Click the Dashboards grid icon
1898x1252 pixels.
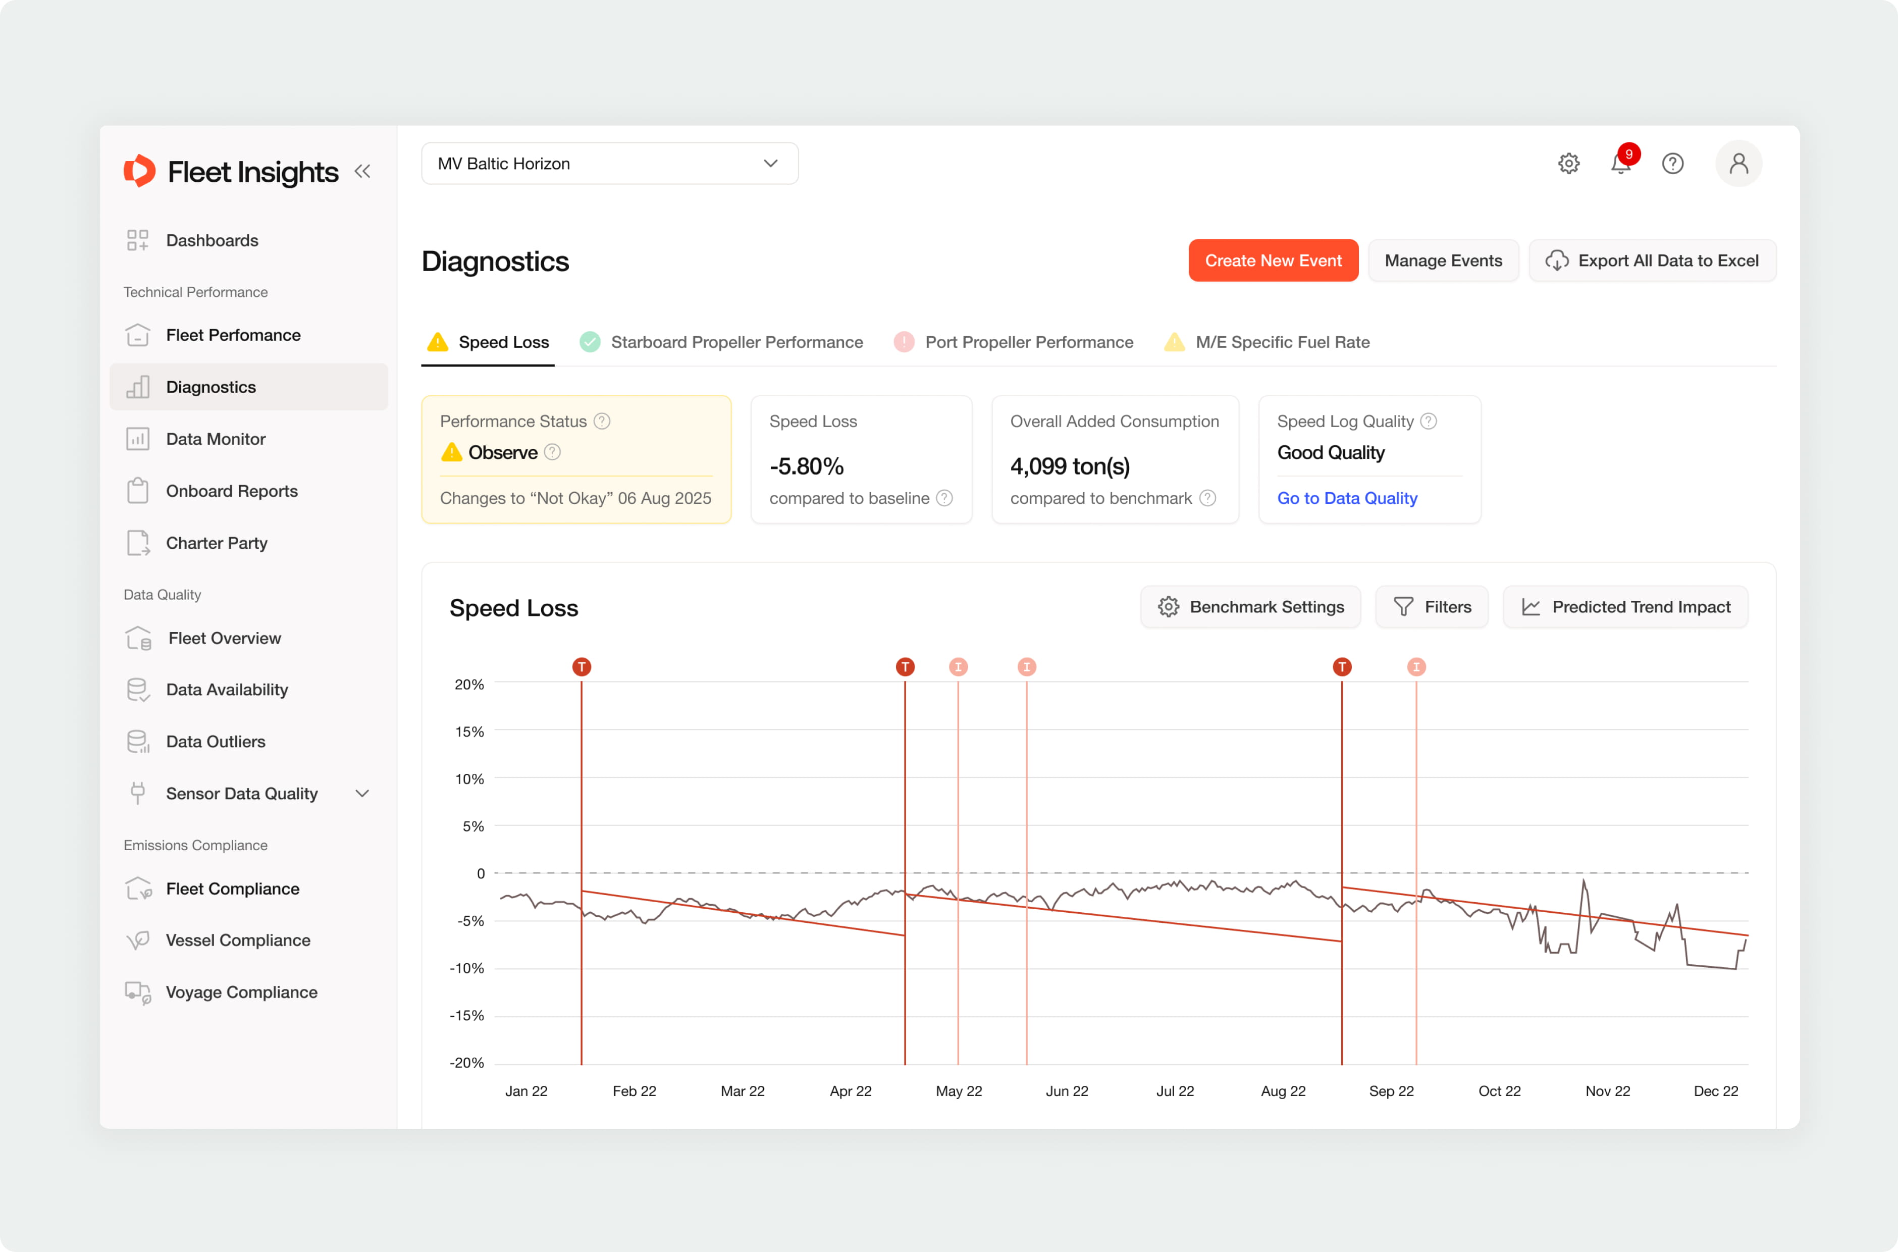[x=137, y=240]
